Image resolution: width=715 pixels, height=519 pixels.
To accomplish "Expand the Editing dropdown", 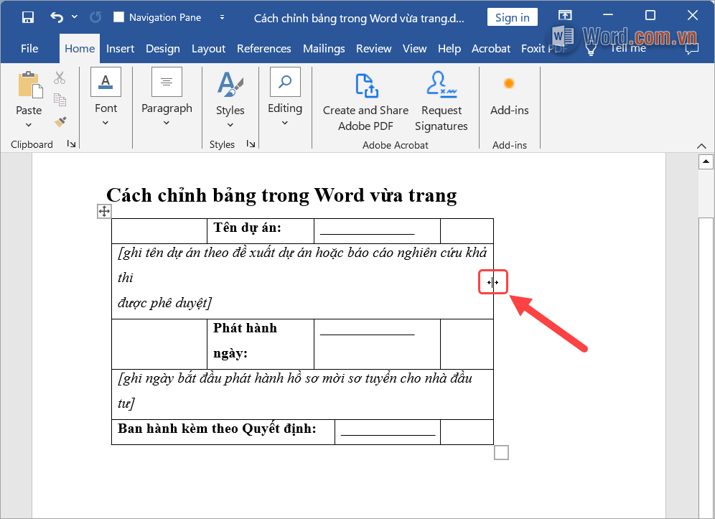I will tap(285, 122).
